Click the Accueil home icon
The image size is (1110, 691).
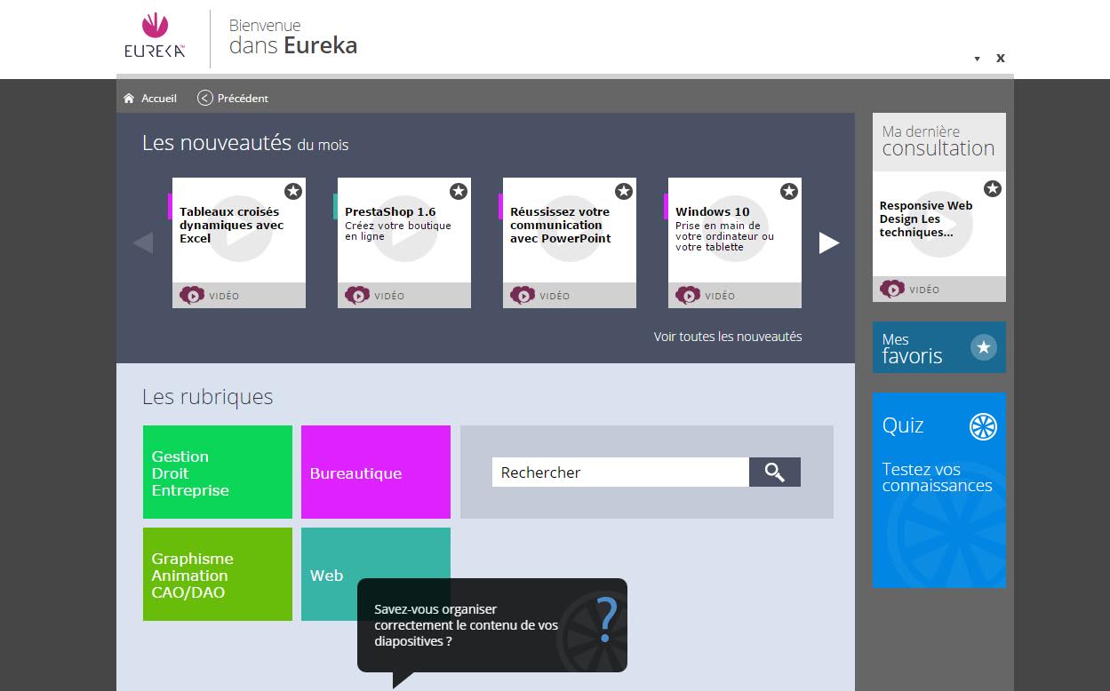pos(129,99)
